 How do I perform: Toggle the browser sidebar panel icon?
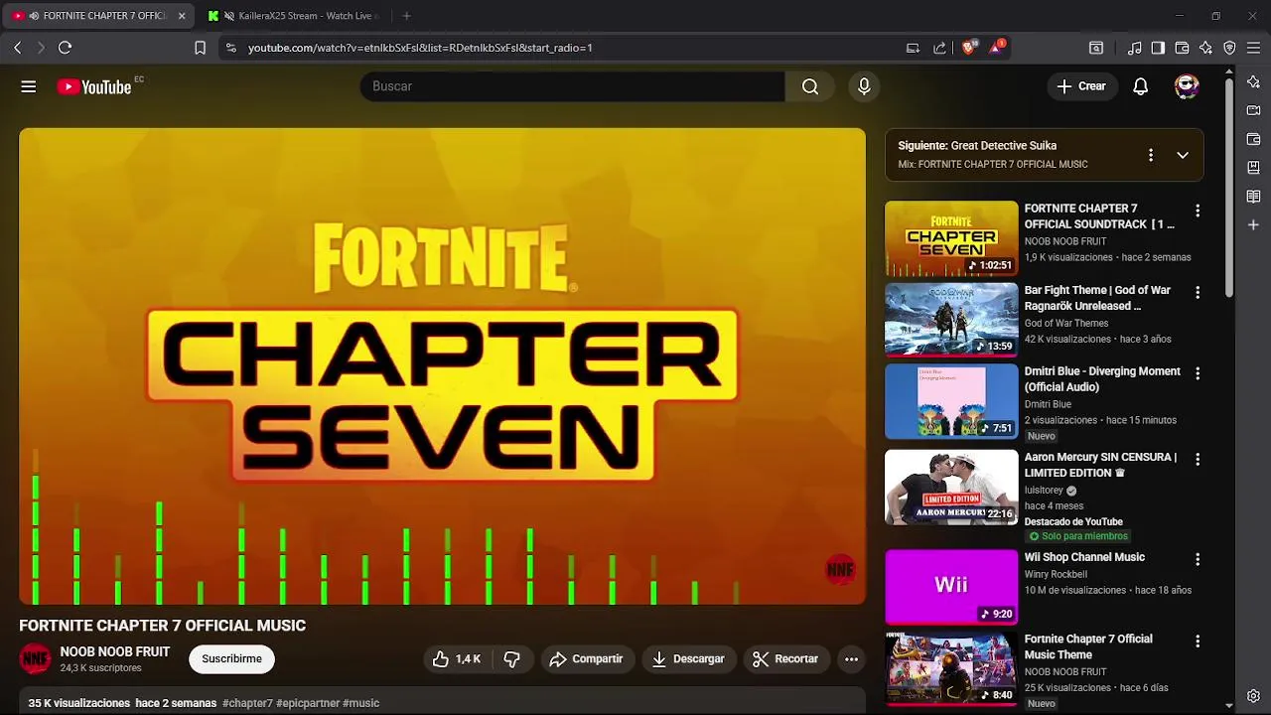pos(1158,48)
